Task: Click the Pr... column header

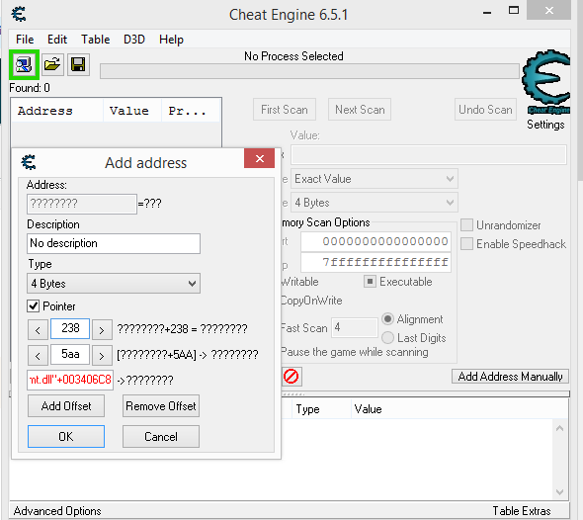Action: (191, 111)
